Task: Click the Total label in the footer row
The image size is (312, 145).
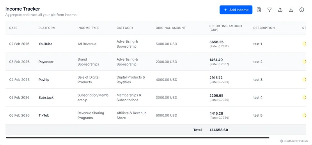Action: coord(197,130)
